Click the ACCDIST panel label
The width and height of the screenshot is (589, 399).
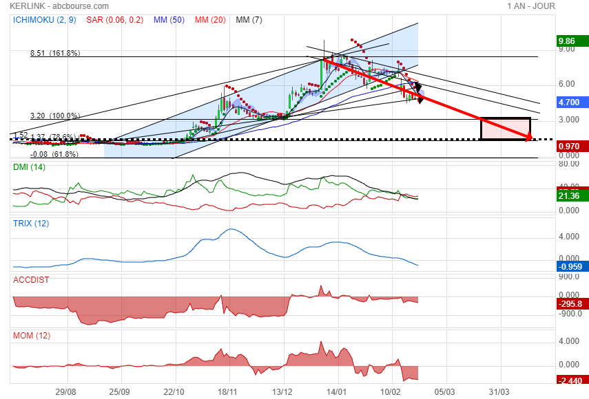point(31,280)
